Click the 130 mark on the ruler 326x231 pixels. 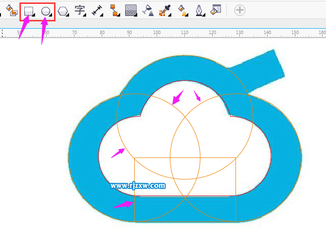tap(239, 33)
